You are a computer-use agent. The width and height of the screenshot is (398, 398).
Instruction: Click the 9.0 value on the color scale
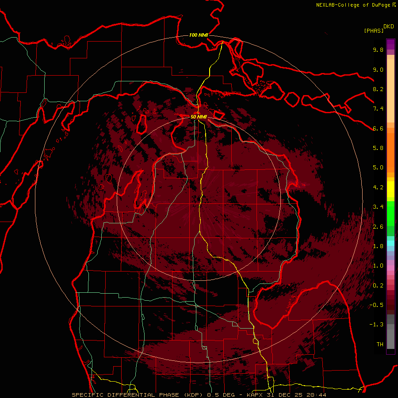pos(378,69)
